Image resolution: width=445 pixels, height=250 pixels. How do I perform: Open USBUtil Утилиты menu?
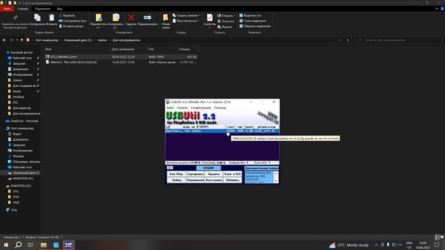pos(182,108)
